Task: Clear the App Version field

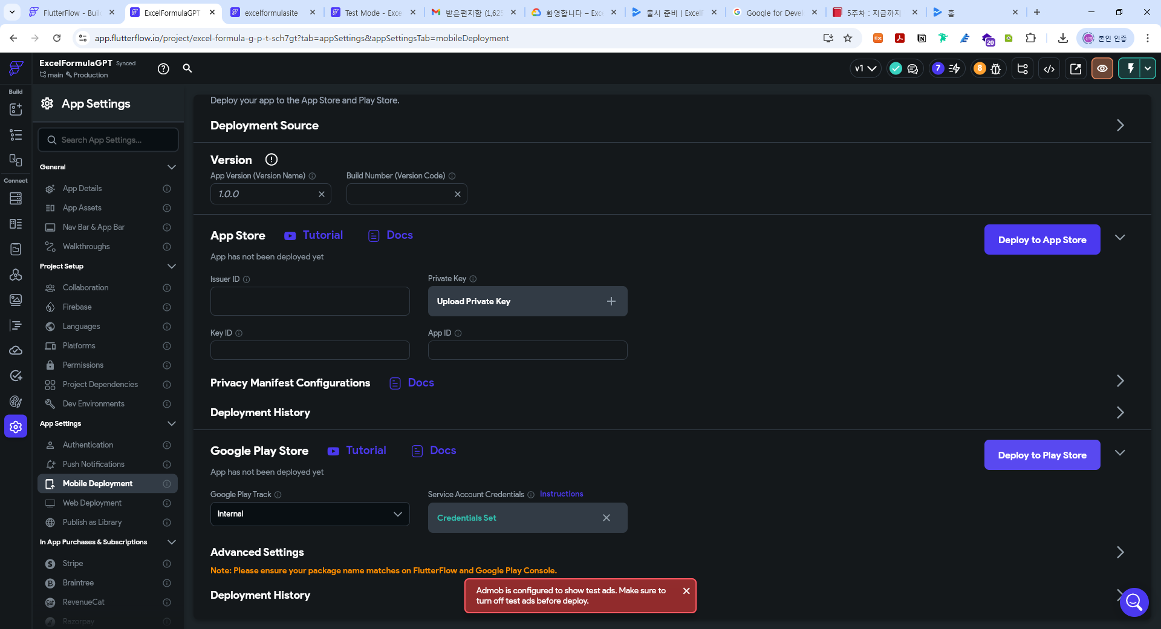Action: point(322,194)
